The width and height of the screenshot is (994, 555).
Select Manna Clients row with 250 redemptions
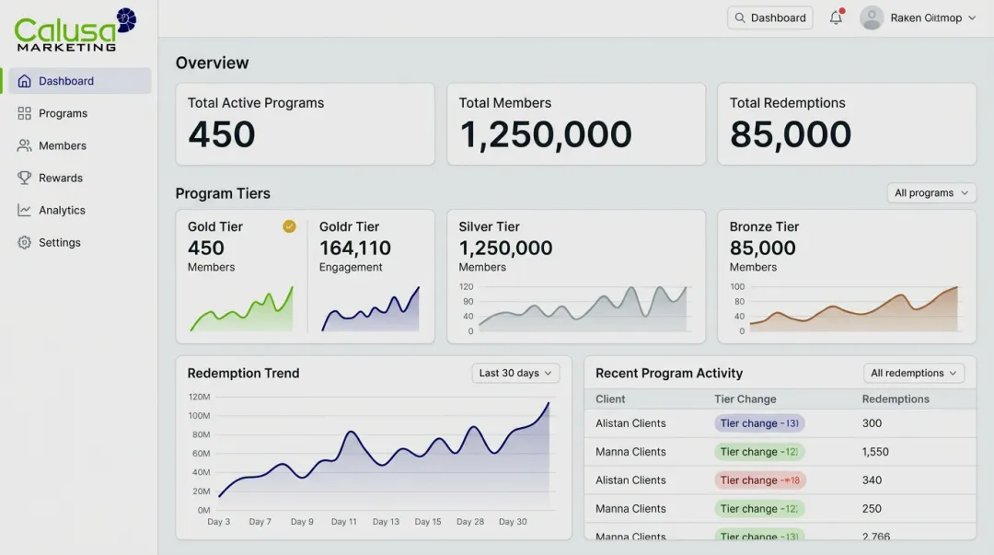click(x=780, y=509)
